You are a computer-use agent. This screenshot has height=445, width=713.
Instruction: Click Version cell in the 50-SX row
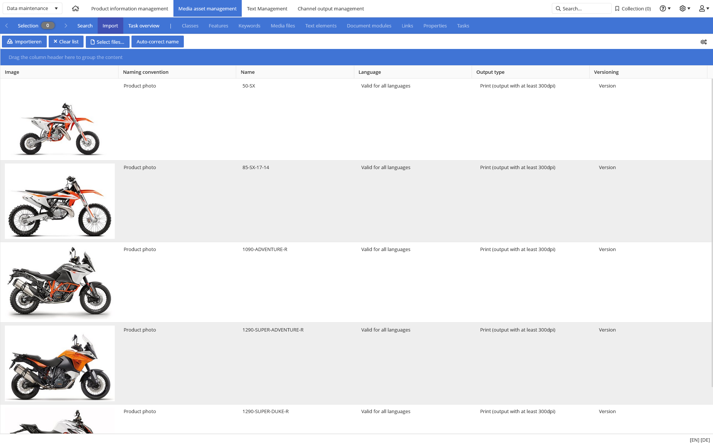[607, 86]
